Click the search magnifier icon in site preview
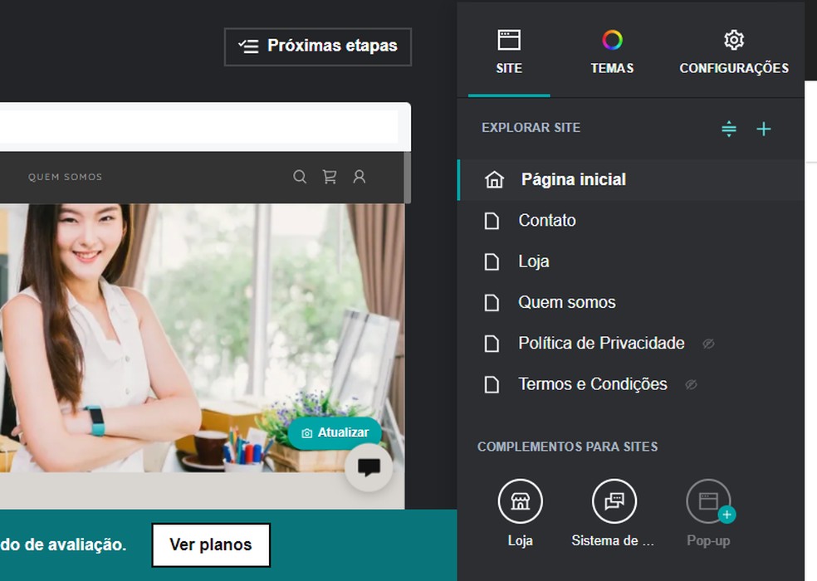The height and width of the screenshot is (581, 817). tap(300, 177)
